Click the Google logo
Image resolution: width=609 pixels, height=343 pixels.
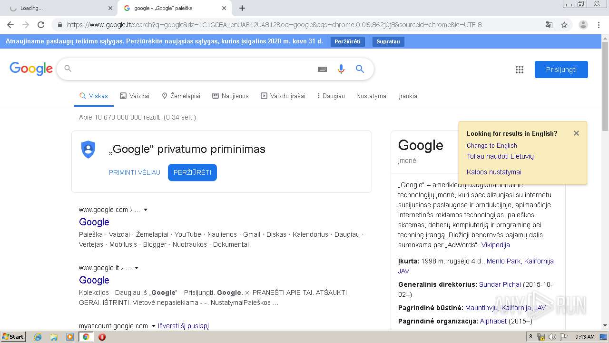(31, 69)
